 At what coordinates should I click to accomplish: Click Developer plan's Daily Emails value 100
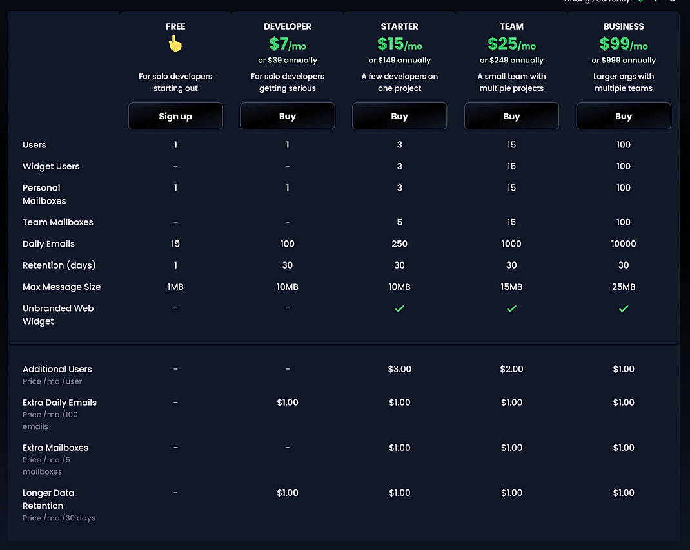(x=288, y=243)
